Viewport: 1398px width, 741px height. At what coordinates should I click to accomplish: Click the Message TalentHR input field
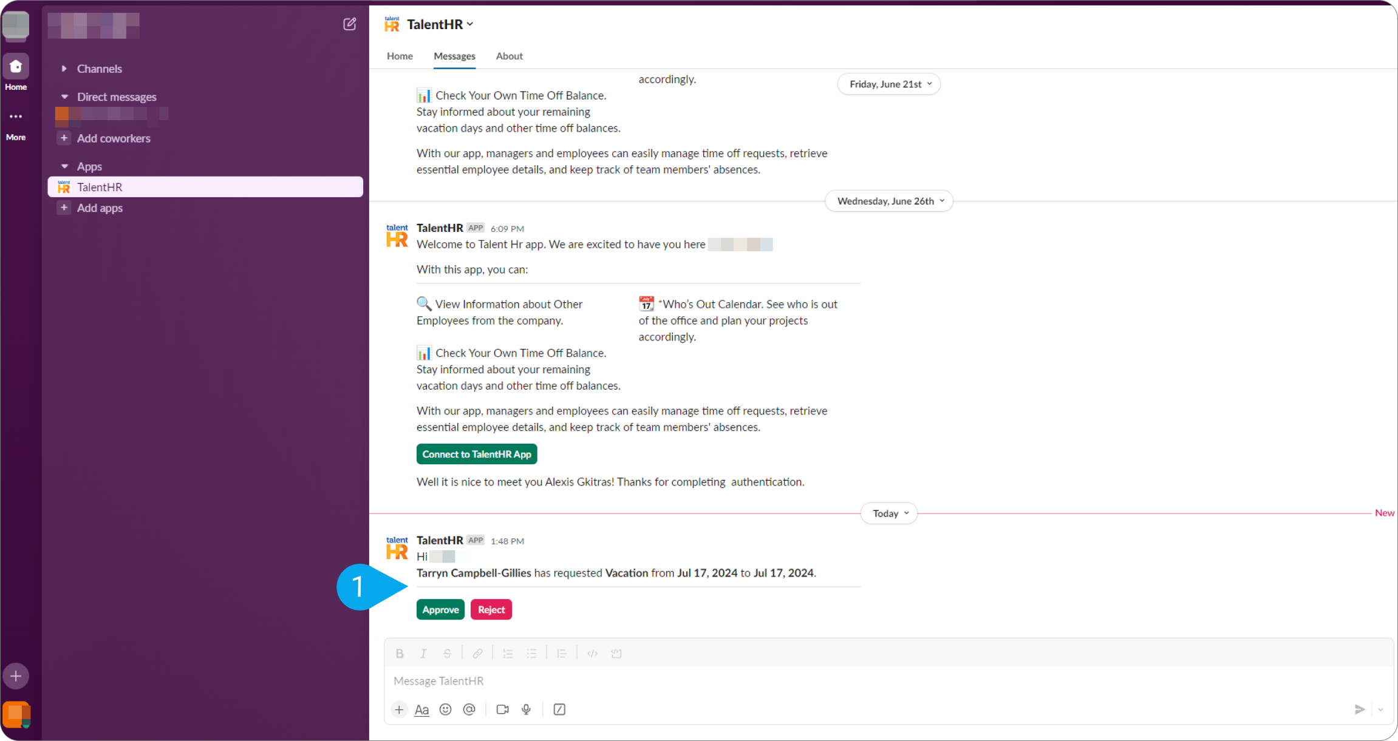coord(888,681)
